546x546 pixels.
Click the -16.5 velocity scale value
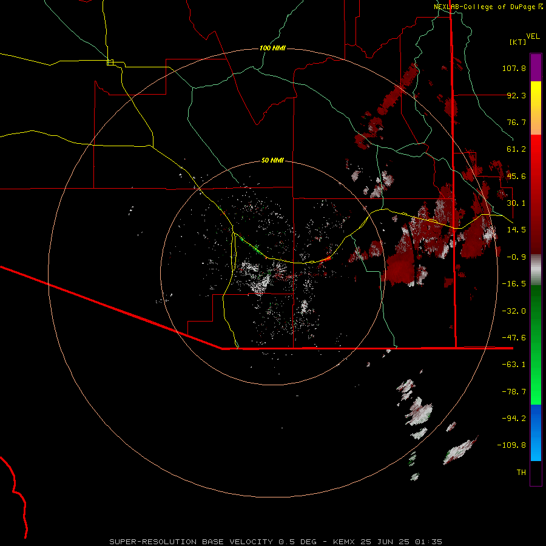tap(514, 284)
